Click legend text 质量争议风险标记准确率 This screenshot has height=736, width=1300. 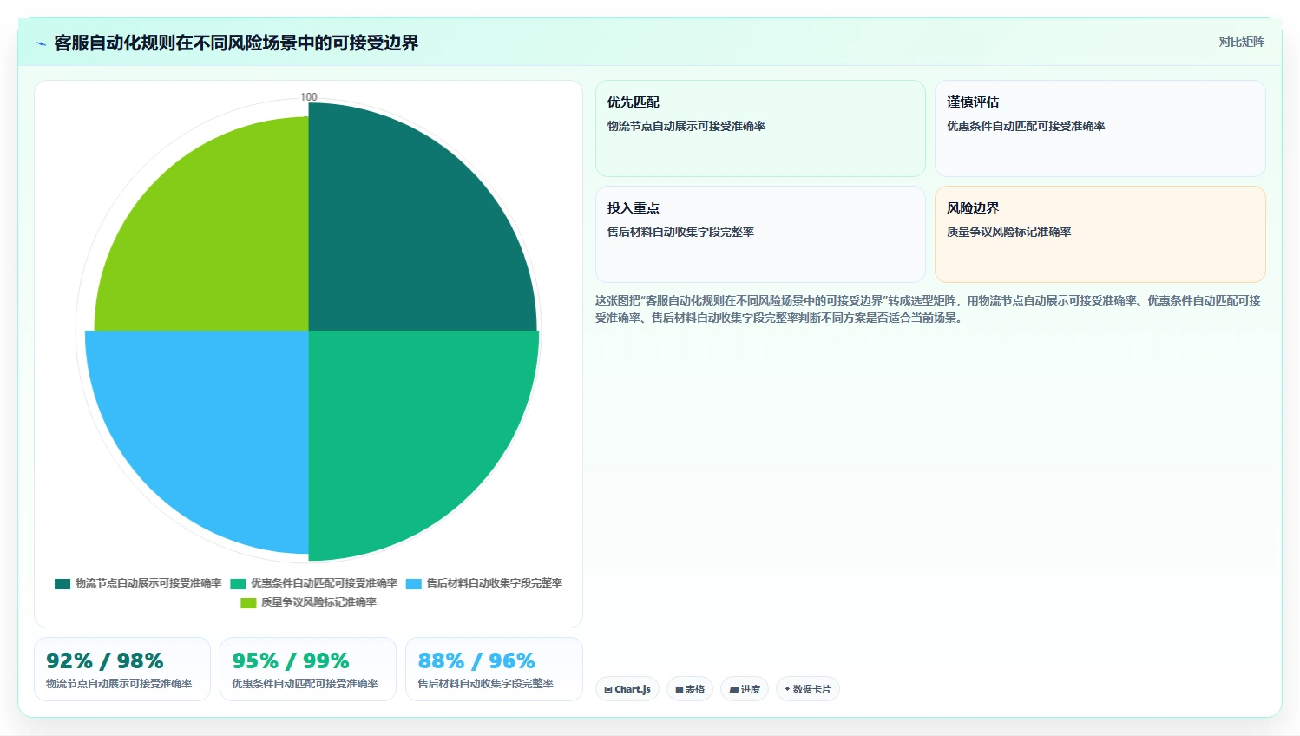pos(318,602)
